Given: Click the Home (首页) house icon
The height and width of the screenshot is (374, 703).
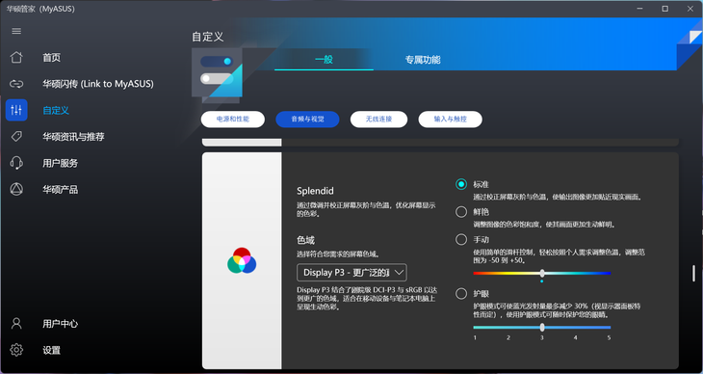Looking at the screenshot, I should tap(16, 58).
